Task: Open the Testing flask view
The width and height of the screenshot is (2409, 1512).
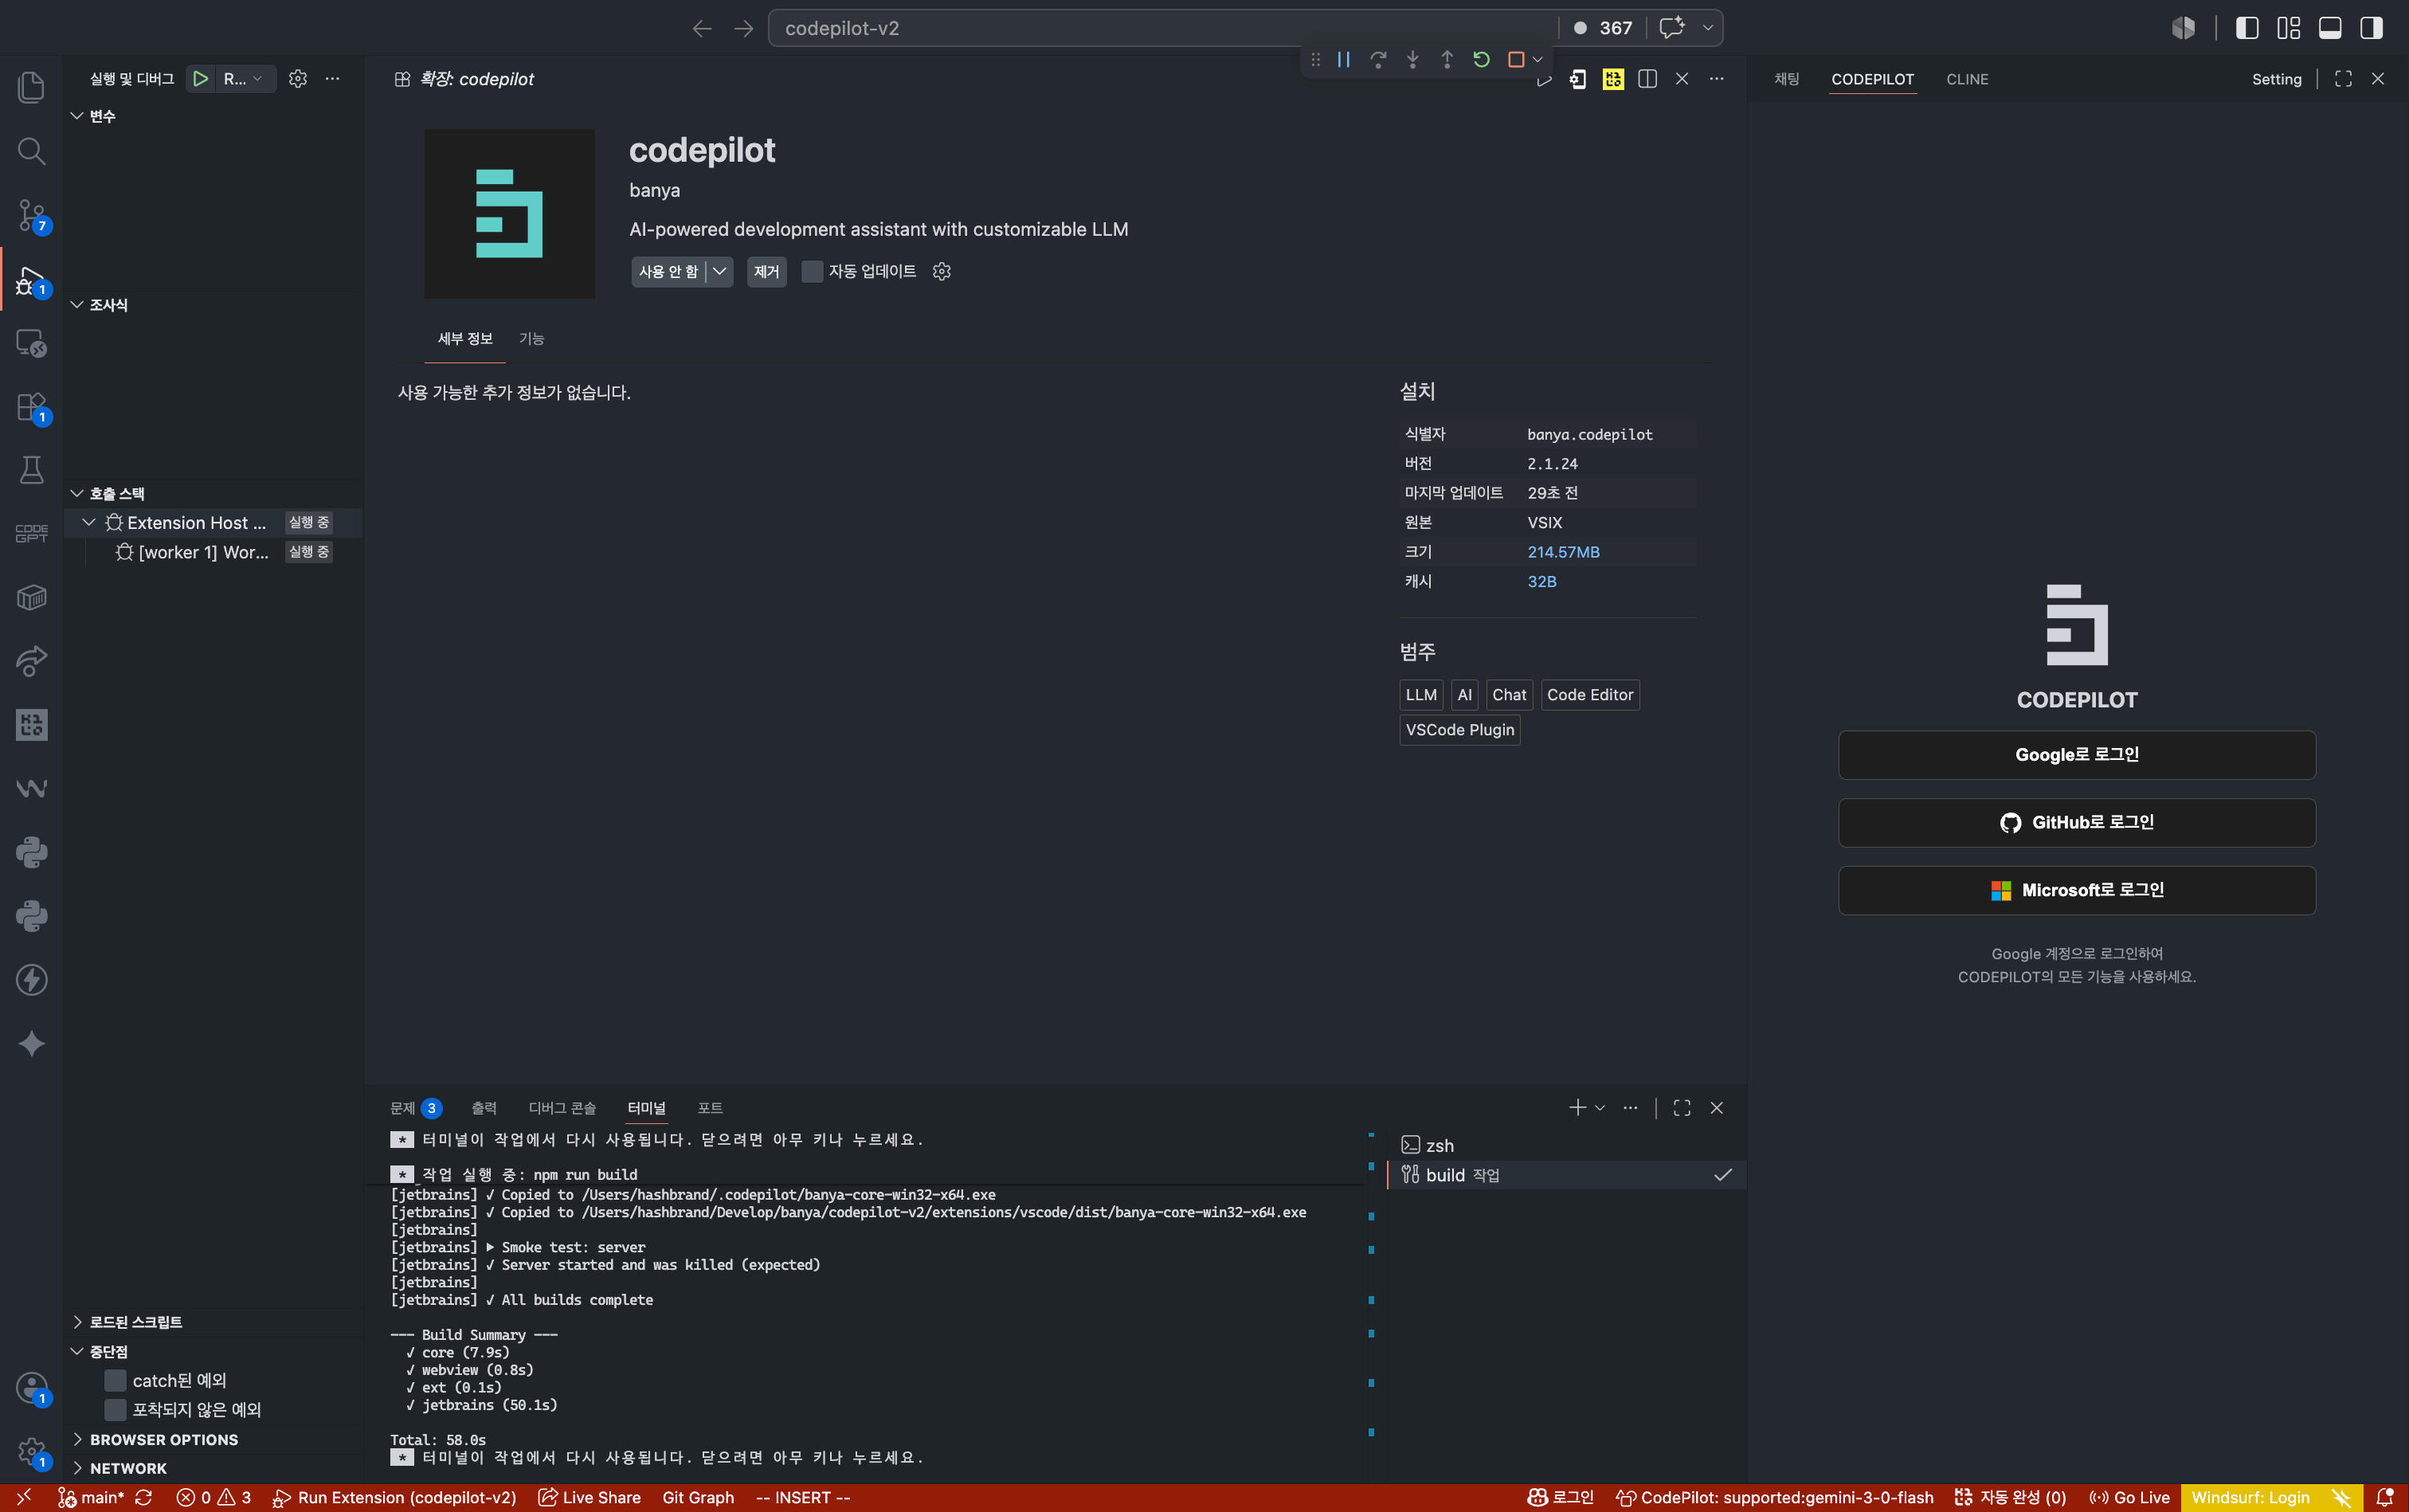Action: tap(31, 470)
